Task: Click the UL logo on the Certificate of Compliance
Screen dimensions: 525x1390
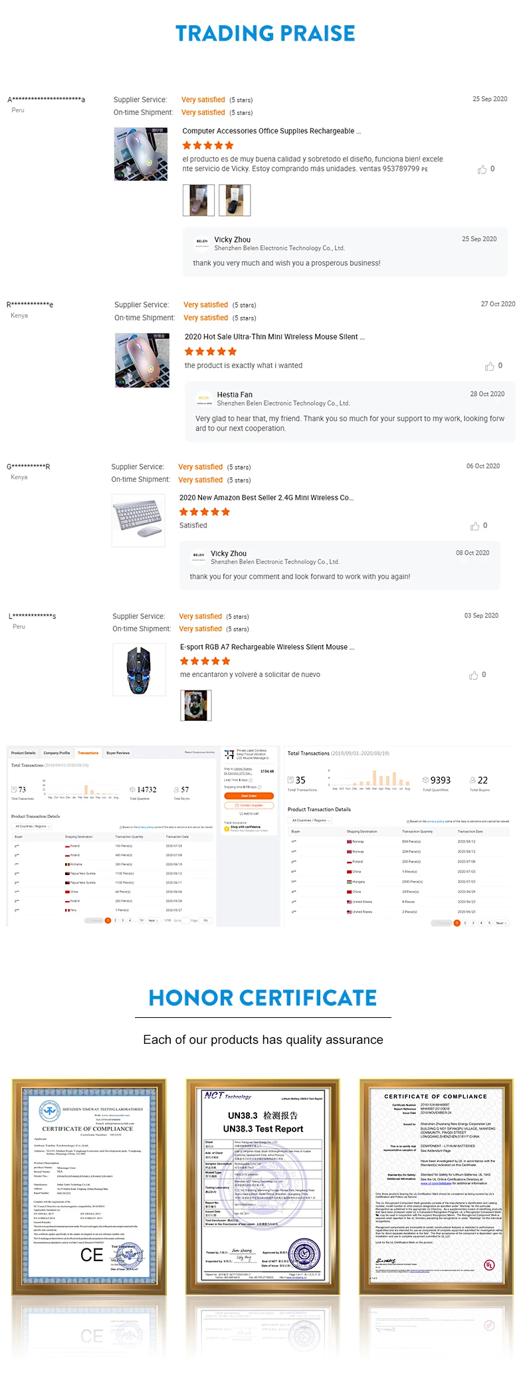Action: tap(489, 1264)
